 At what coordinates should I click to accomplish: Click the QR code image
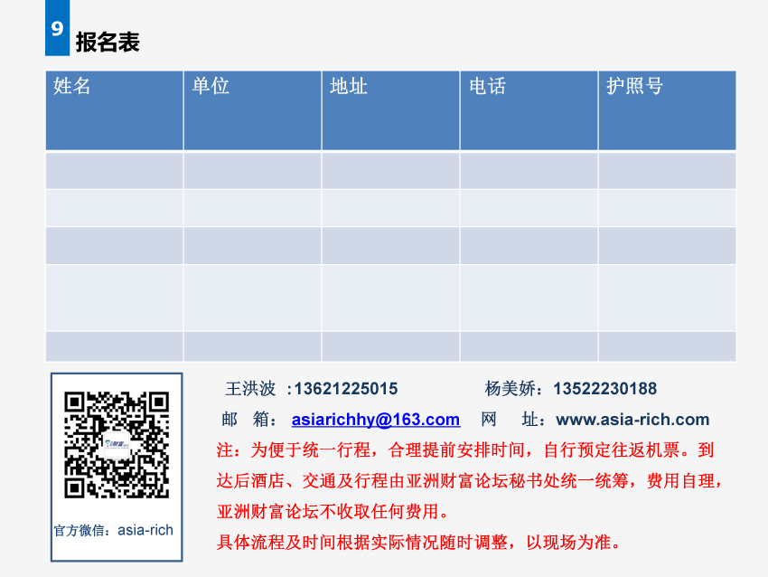click(x=115, y=444)
